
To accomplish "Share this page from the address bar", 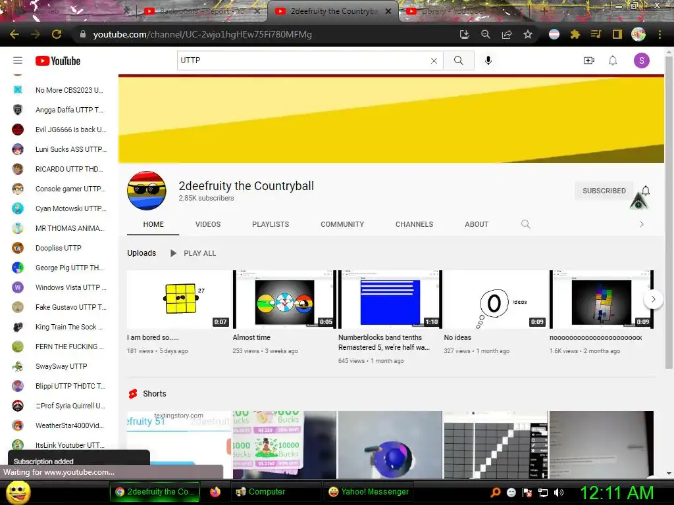I will [507, 34].
